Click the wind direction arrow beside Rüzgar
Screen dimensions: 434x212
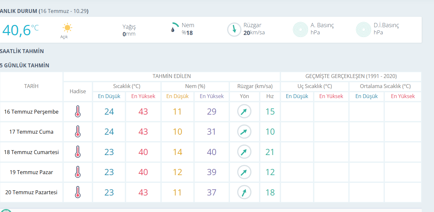tap(234, 29)
